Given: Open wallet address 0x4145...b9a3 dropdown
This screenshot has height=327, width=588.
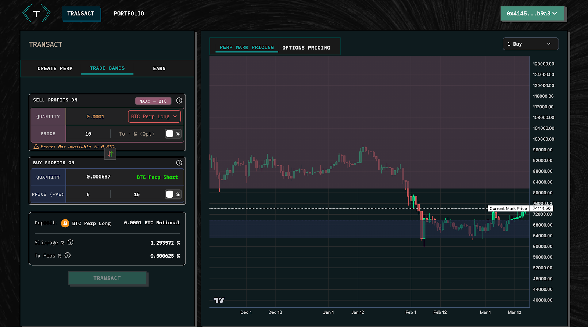Looking at the screenshot, I should pos(532,14).
